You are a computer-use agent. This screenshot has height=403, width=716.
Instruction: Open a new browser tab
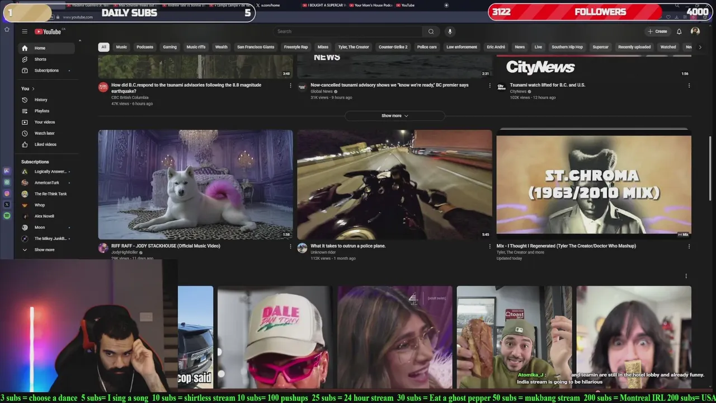click(x=446, y=5)
